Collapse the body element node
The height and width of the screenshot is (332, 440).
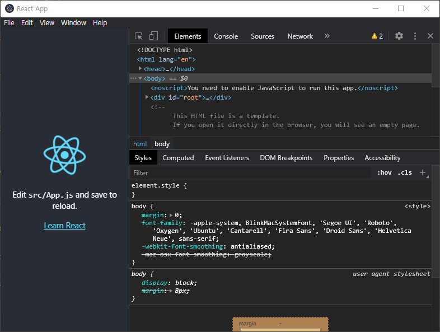click(140, 78)
